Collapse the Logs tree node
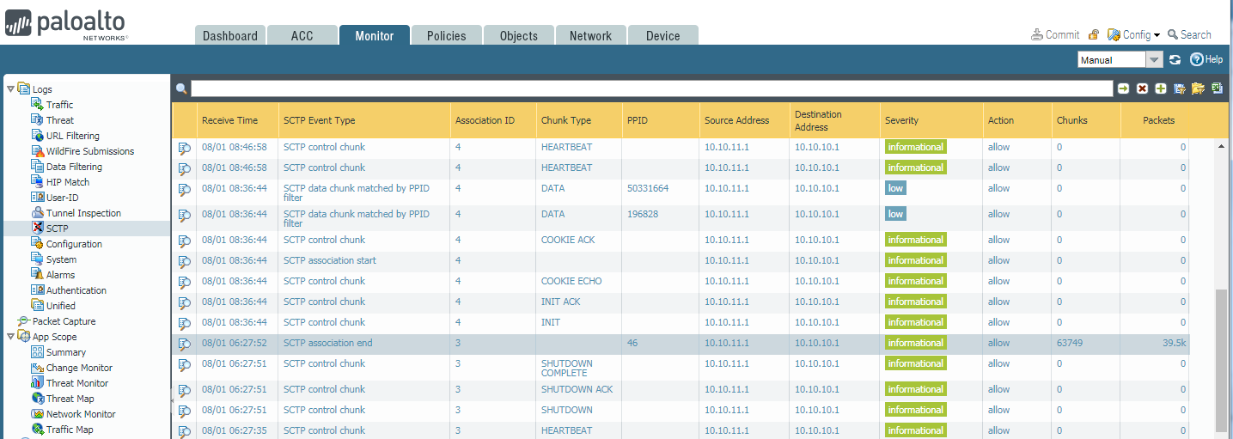The width and height of the screenshot is (1233, 439). click(10, 88)
